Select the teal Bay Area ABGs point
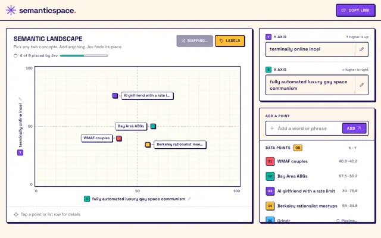Image resolution: width=381 pixels, height=238 pixels. pos(153,126)
